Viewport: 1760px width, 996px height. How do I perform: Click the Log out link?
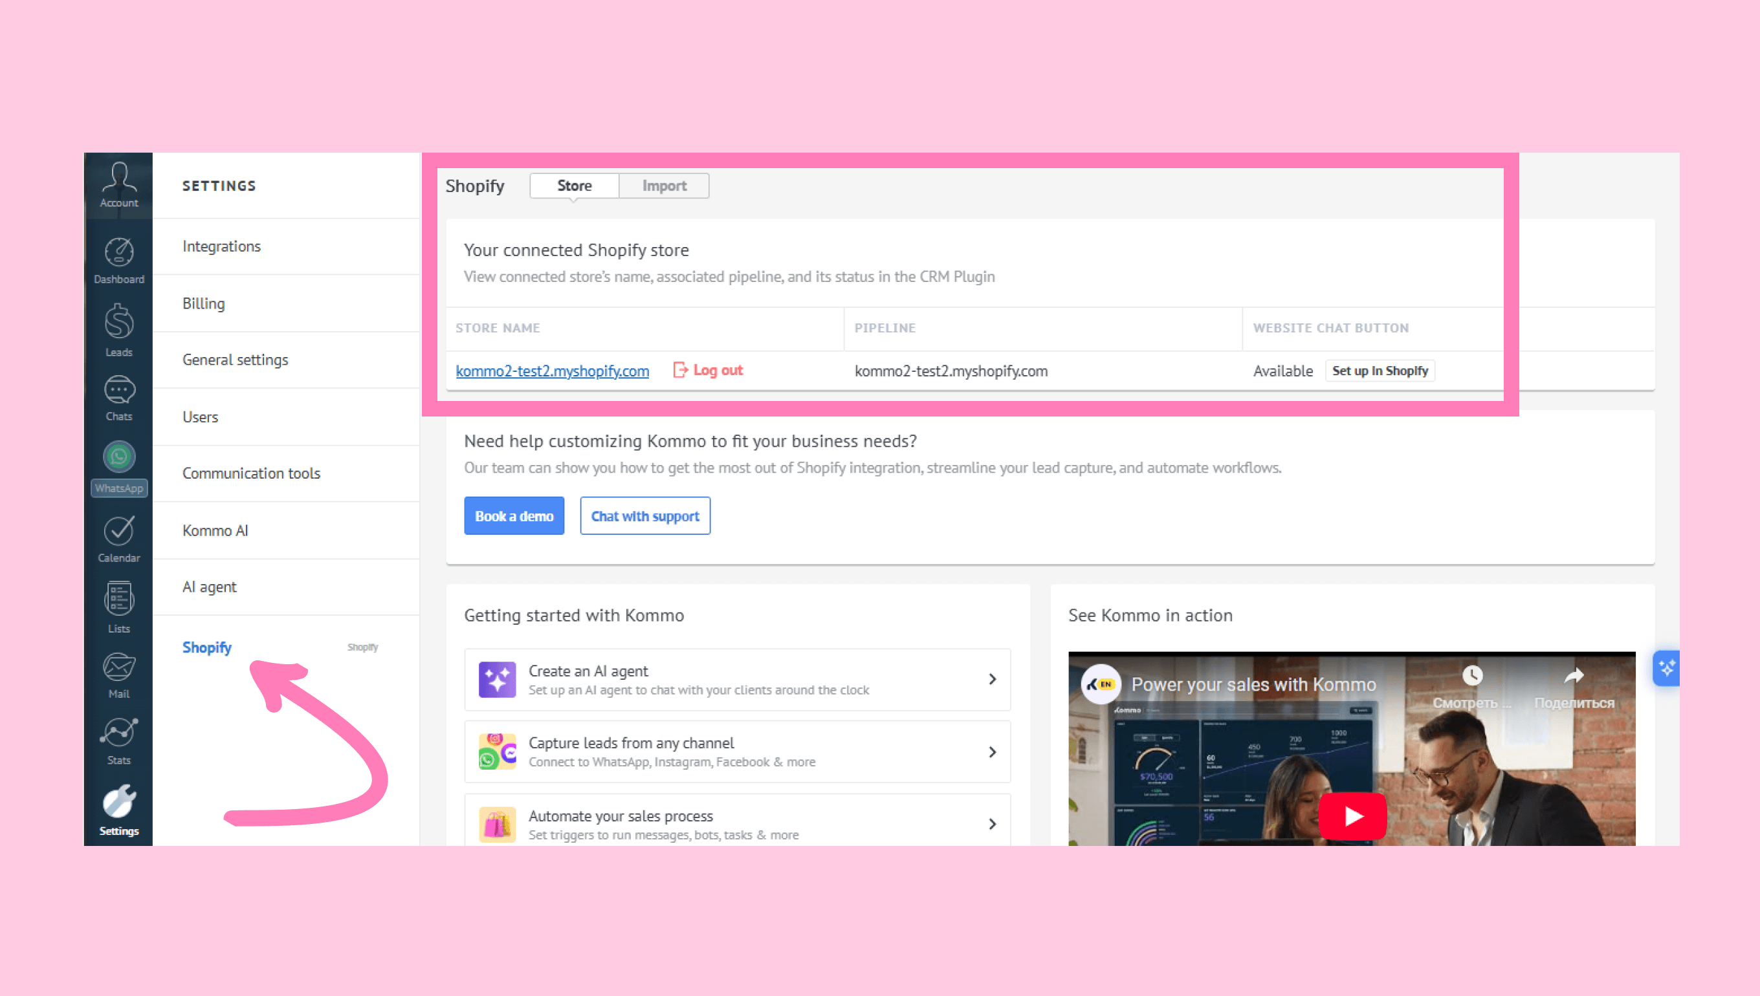[718, 370]
